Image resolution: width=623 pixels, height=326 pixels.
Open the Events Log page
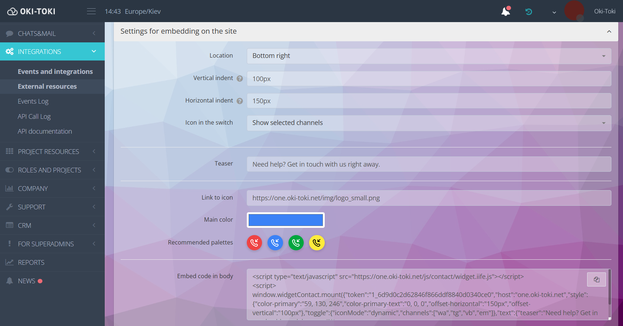click(33, 101)
